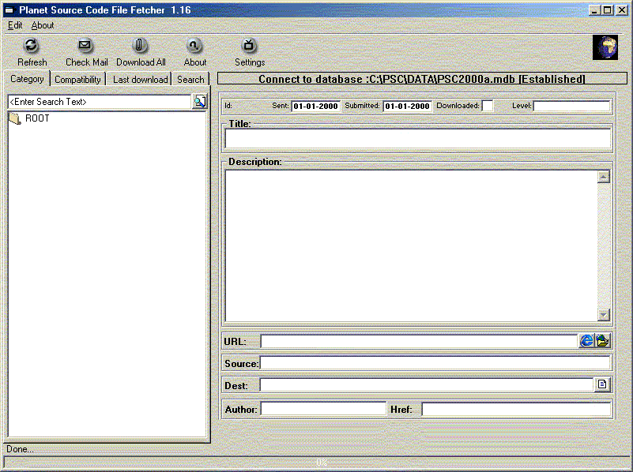
Task: Click into the Title text box
Action: 417,139
